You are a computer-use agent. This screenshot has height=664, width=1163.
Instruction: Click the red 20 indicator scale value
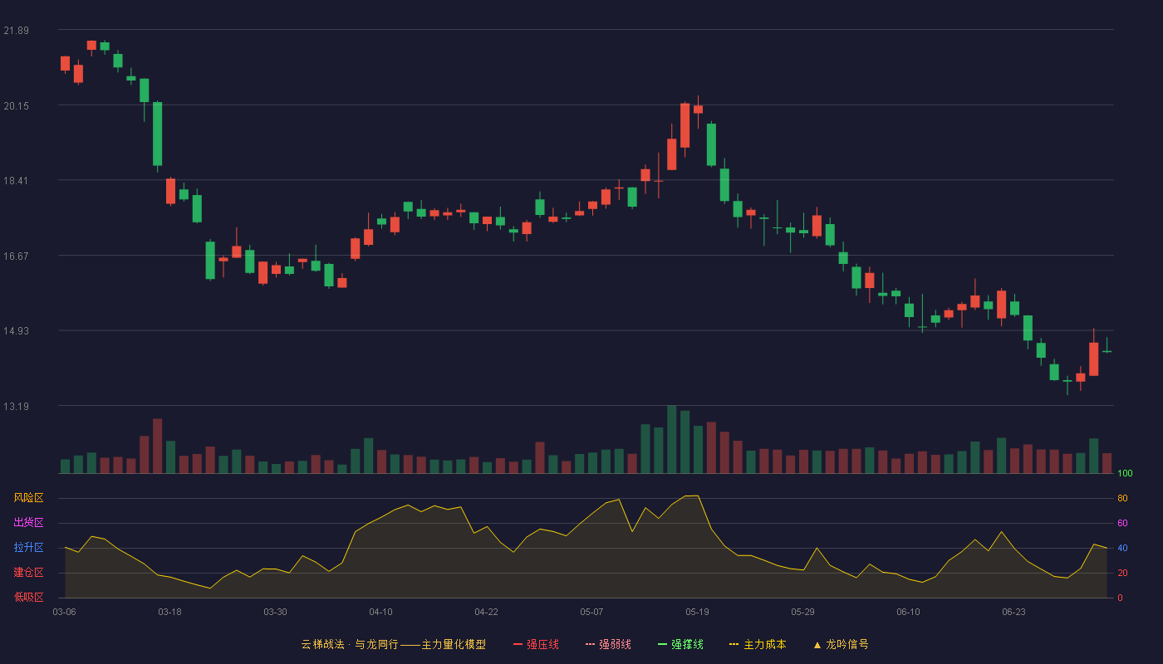(x=1122, y=574)
